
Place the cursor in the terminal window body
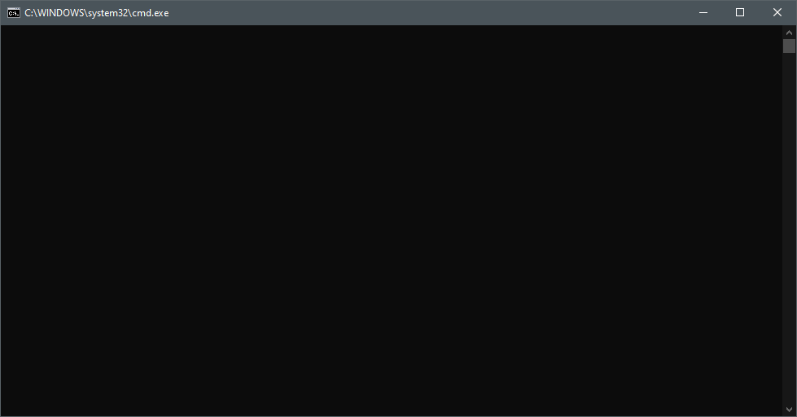pos(392,221)
